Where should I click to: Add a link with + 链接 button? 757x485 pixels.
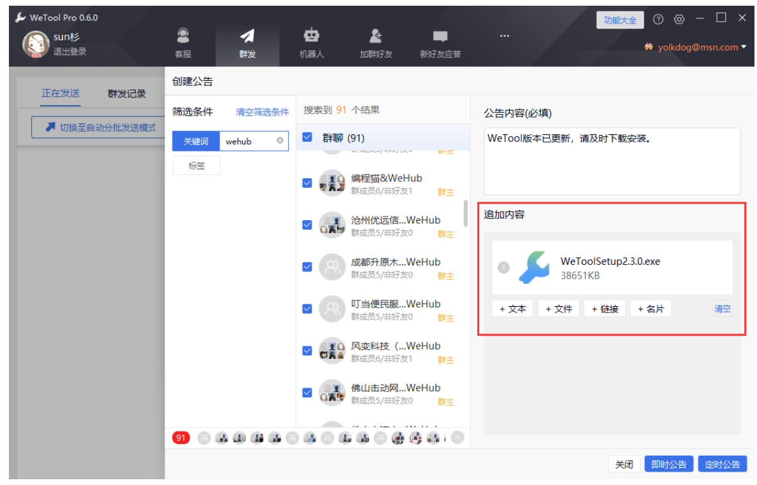(605, 309)
